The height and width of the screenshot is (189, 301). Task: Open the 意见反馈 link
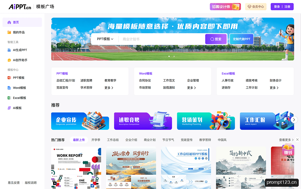pyautogui.click(x=14, y=183)
